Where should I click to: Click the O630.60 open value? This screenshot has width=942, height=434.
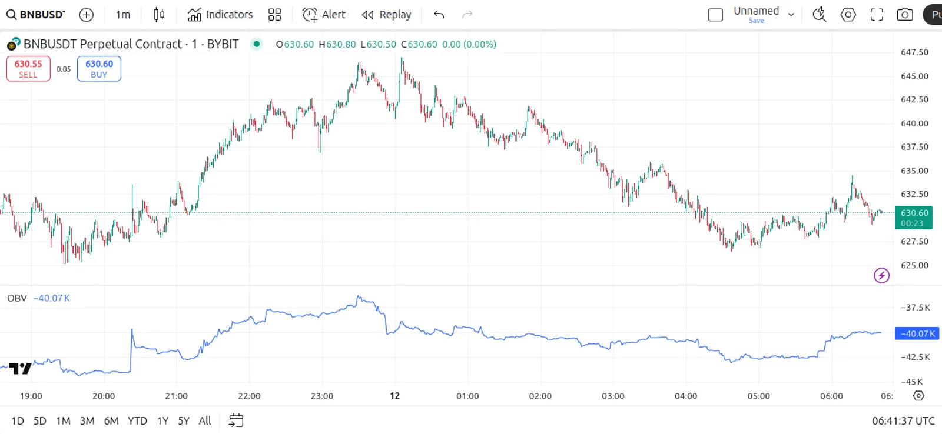tap(295, 44)
